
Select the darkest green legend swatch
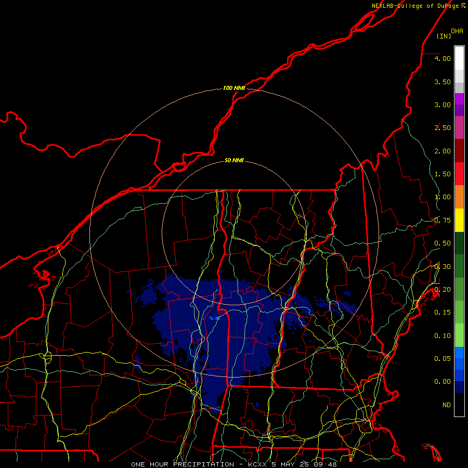(x=459, y=243)
